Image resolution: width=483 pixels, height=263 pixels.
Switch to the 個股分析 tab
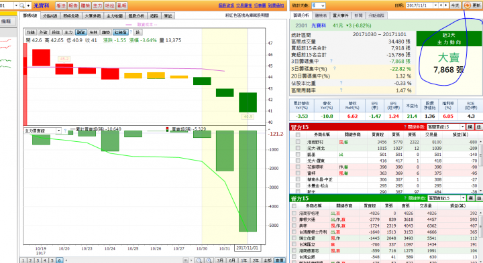(136, 16)
